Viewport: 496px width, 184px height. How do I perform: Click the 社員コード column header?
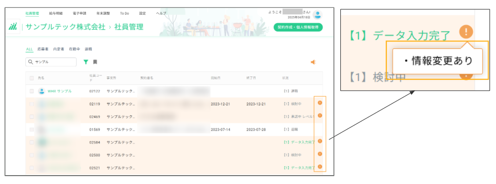click(x=95, y=78)
